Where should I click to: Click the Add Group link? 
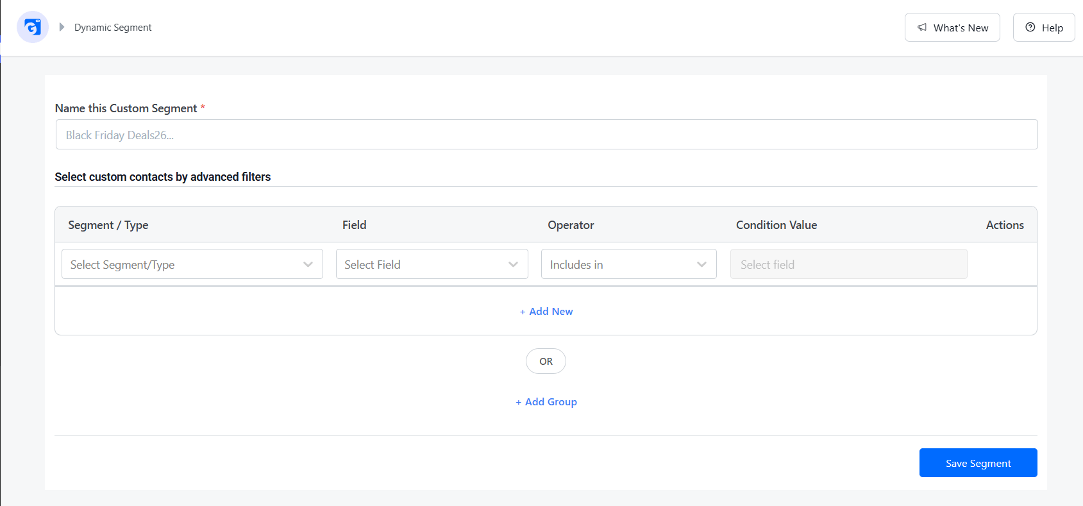546,402
